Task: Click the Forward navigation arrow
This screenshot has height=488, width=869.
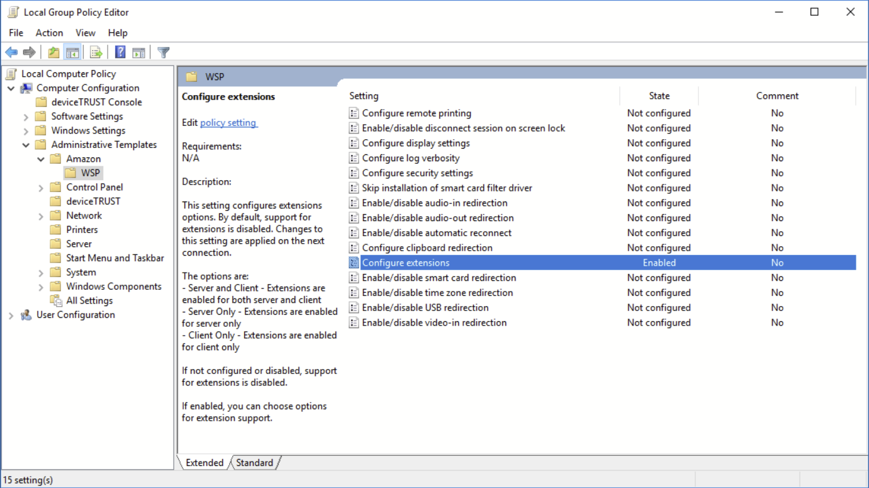Action: point(28,52)
